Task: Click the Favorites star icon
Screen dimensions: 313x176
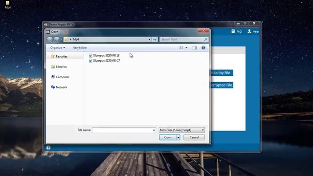Action: click(53, 56)
